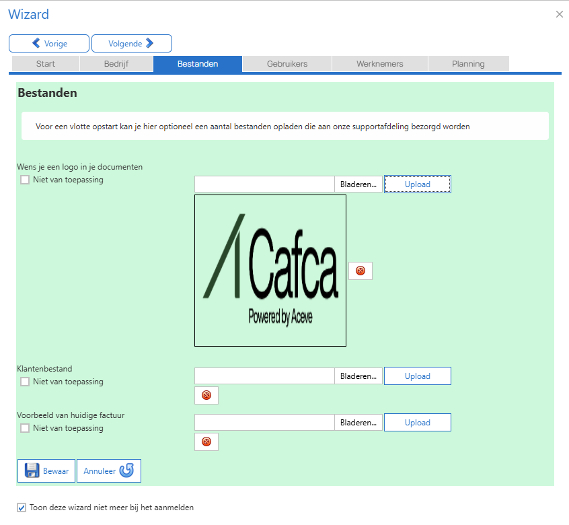569x525 pixels.
Task: Click the Klantenbestand file path field
Action: coord(264,376)
